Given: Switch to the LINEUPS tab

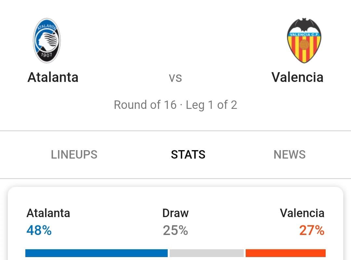Looking at the screenshot, I should [x=74, y=154].
